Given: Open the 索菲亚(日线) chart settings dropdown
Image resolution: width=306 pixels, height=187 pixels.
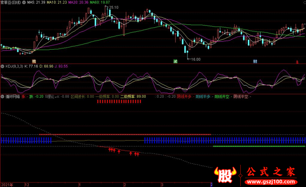Looking at the screenshot, I should (24, 3).
